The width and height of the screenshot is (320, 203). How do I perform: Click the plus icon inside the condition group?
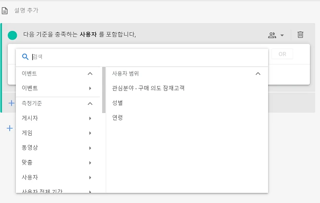click(x=12, y=103)
